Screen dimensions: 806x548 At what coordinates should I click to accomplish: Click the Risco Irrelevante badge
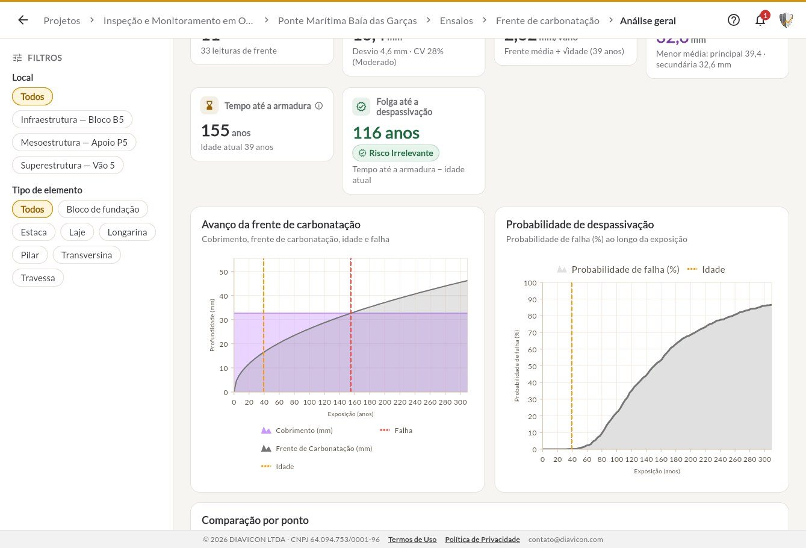click(x=396, y=153)
